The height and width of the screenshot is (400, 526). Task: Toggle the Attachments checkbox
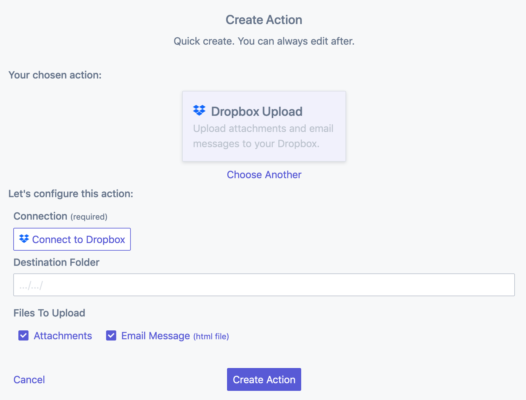[23, 335]
